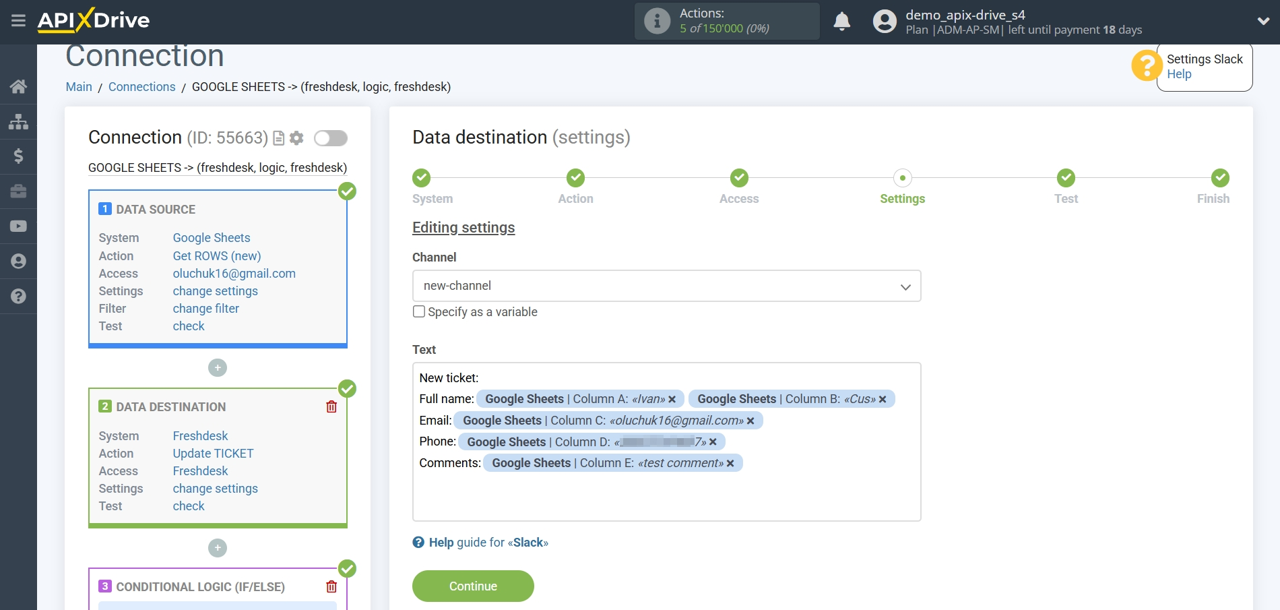Click Data Destination check link
1280x610 pixels.
(189, 506)
